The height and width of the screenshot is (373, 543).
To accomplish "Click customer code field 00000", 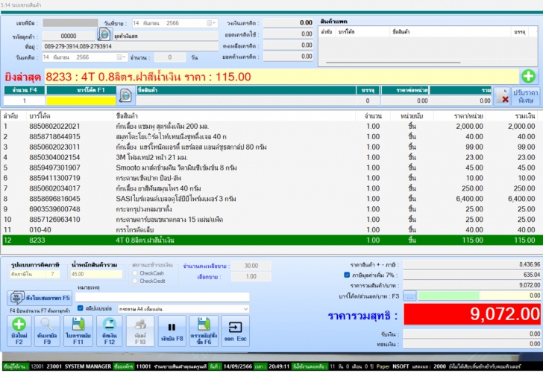I will [x=69, y=36].
